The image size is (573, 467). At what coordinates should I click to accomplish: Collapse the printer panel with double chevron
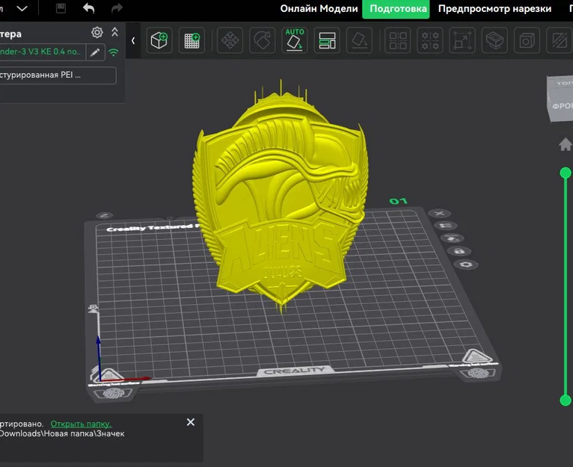tap(114, 32)
